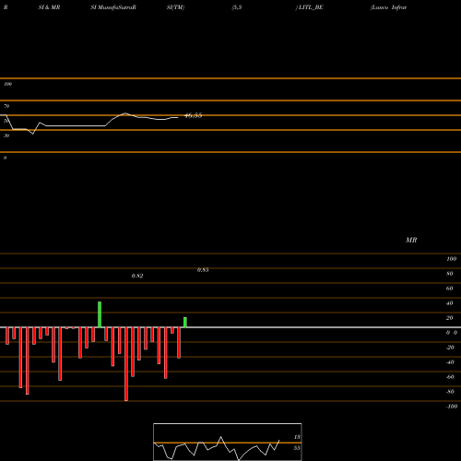
Task: Click MR axis label 60 on right
Action: pyautogui.click(x=450, y=289)
